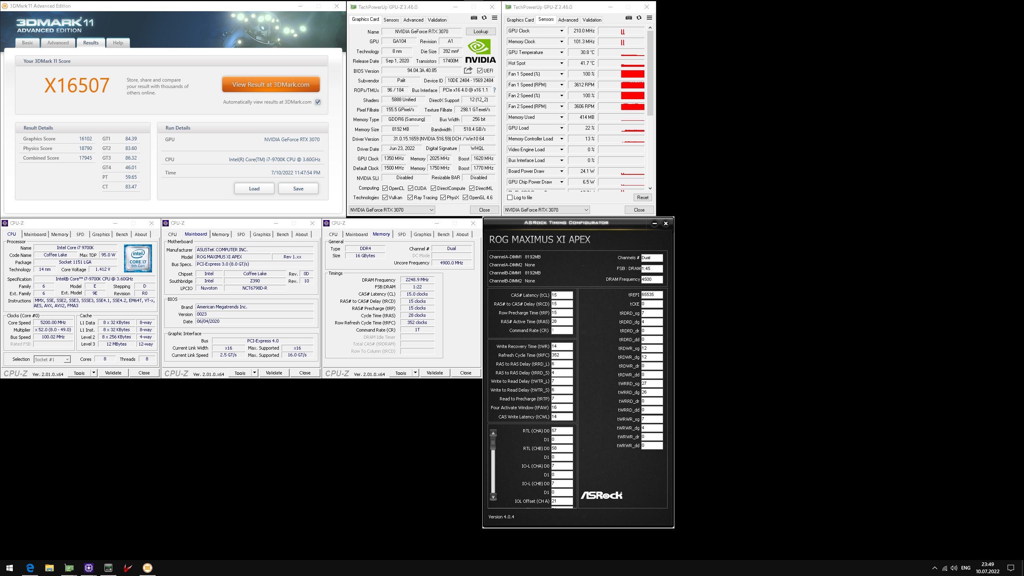Viewport: 1024px width, 576px height.
Task: Switch to Advanced tab in 3DMark 11
Action: (58, 43)
